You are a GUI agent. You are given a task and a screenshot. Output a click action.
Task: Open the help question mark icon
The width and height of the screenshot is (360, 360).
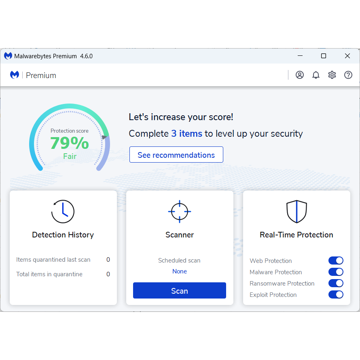pos(348,75)
